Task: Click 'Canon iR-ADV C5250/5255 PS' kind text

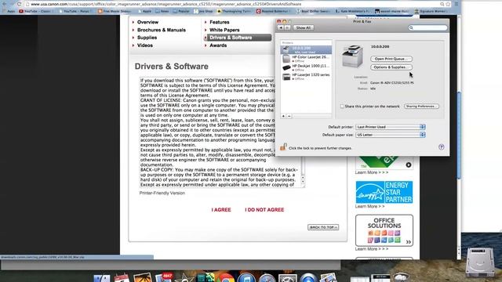Action: pyautogui.click(x=392, y=83)
